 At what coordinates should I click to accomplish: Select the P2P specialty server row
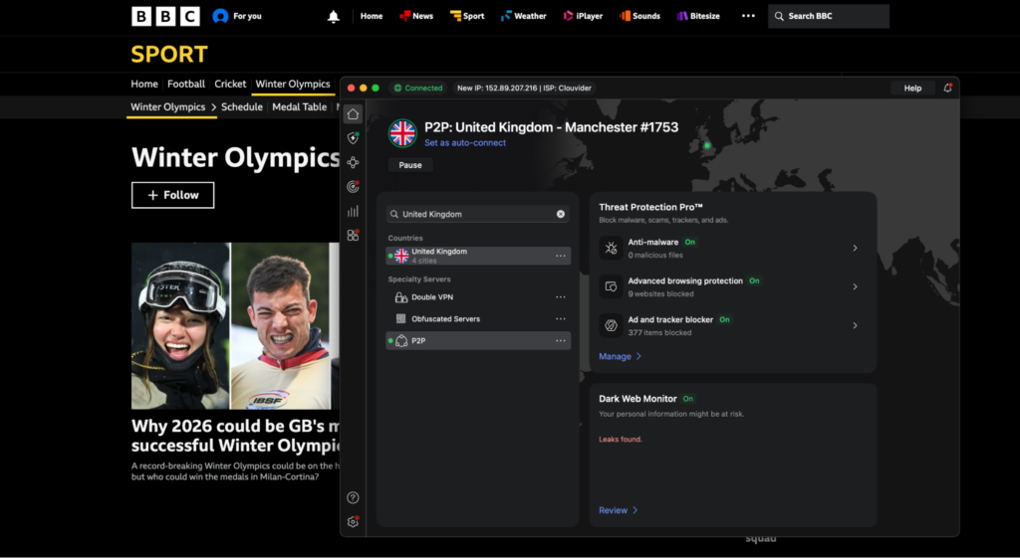pos(478,341)
